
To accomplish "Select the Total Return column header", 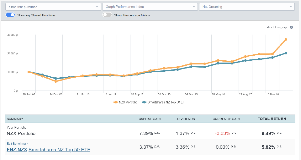I will click(272, 119).
